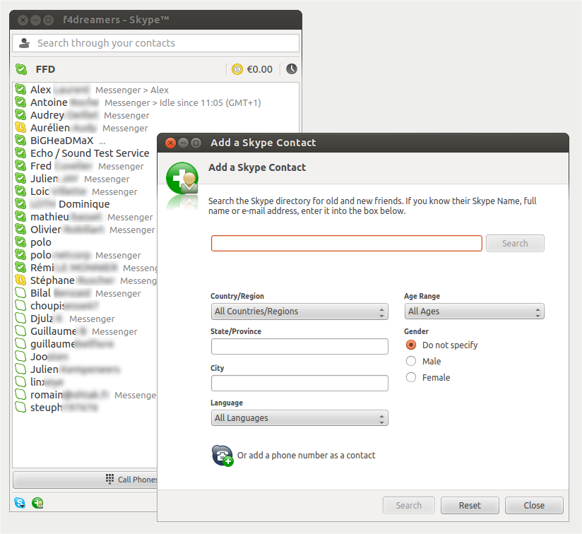
Task: Click the Search button beside the name field
Action: click(x=515, y=244)
